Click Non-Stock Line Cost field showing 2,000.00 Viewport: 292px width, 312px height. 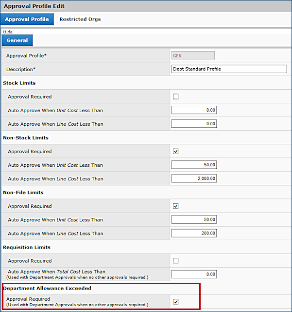coord(194,178)
